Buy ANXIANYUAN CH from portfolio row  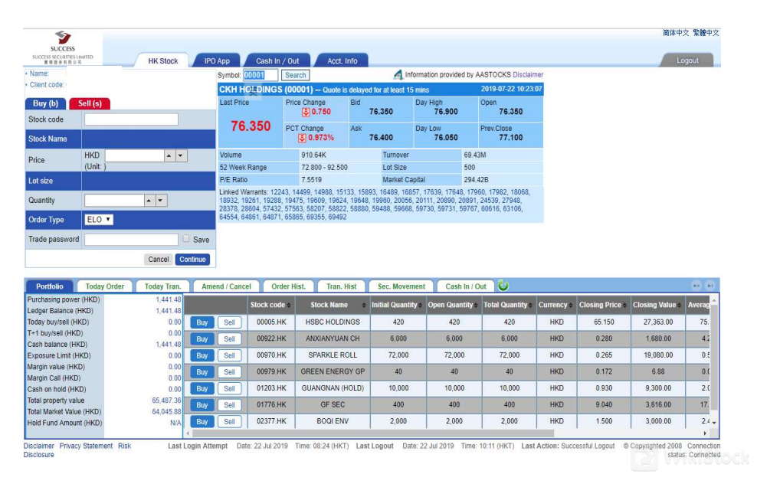coord(202,338)
